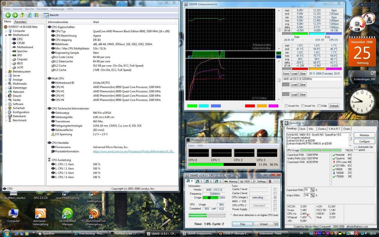Open the Datei menu in EVEREST
This screenshot has width=379, height=237.
pos(7,9)
